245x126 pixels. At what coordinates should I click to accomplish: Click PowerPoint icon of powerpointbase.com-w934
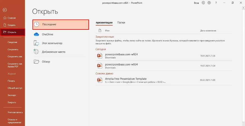pos(99,66)
